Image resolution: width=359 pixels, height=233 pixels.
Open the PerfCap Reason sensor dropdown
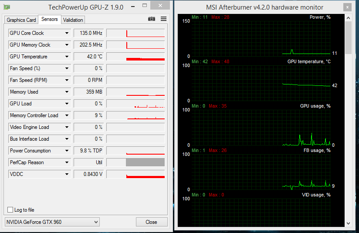67,162
